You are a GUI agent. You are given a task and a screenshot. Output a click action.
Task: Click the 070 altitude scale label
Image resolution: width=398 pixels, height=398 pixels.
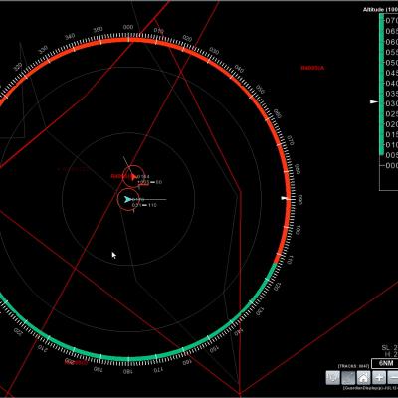pos(392,21)
